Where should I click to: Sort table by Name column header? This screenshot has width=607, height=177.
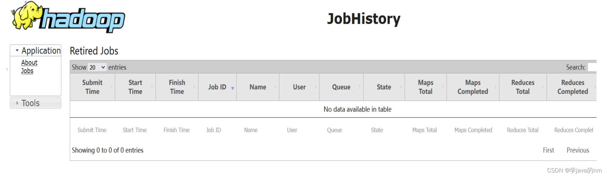point(258,87)
